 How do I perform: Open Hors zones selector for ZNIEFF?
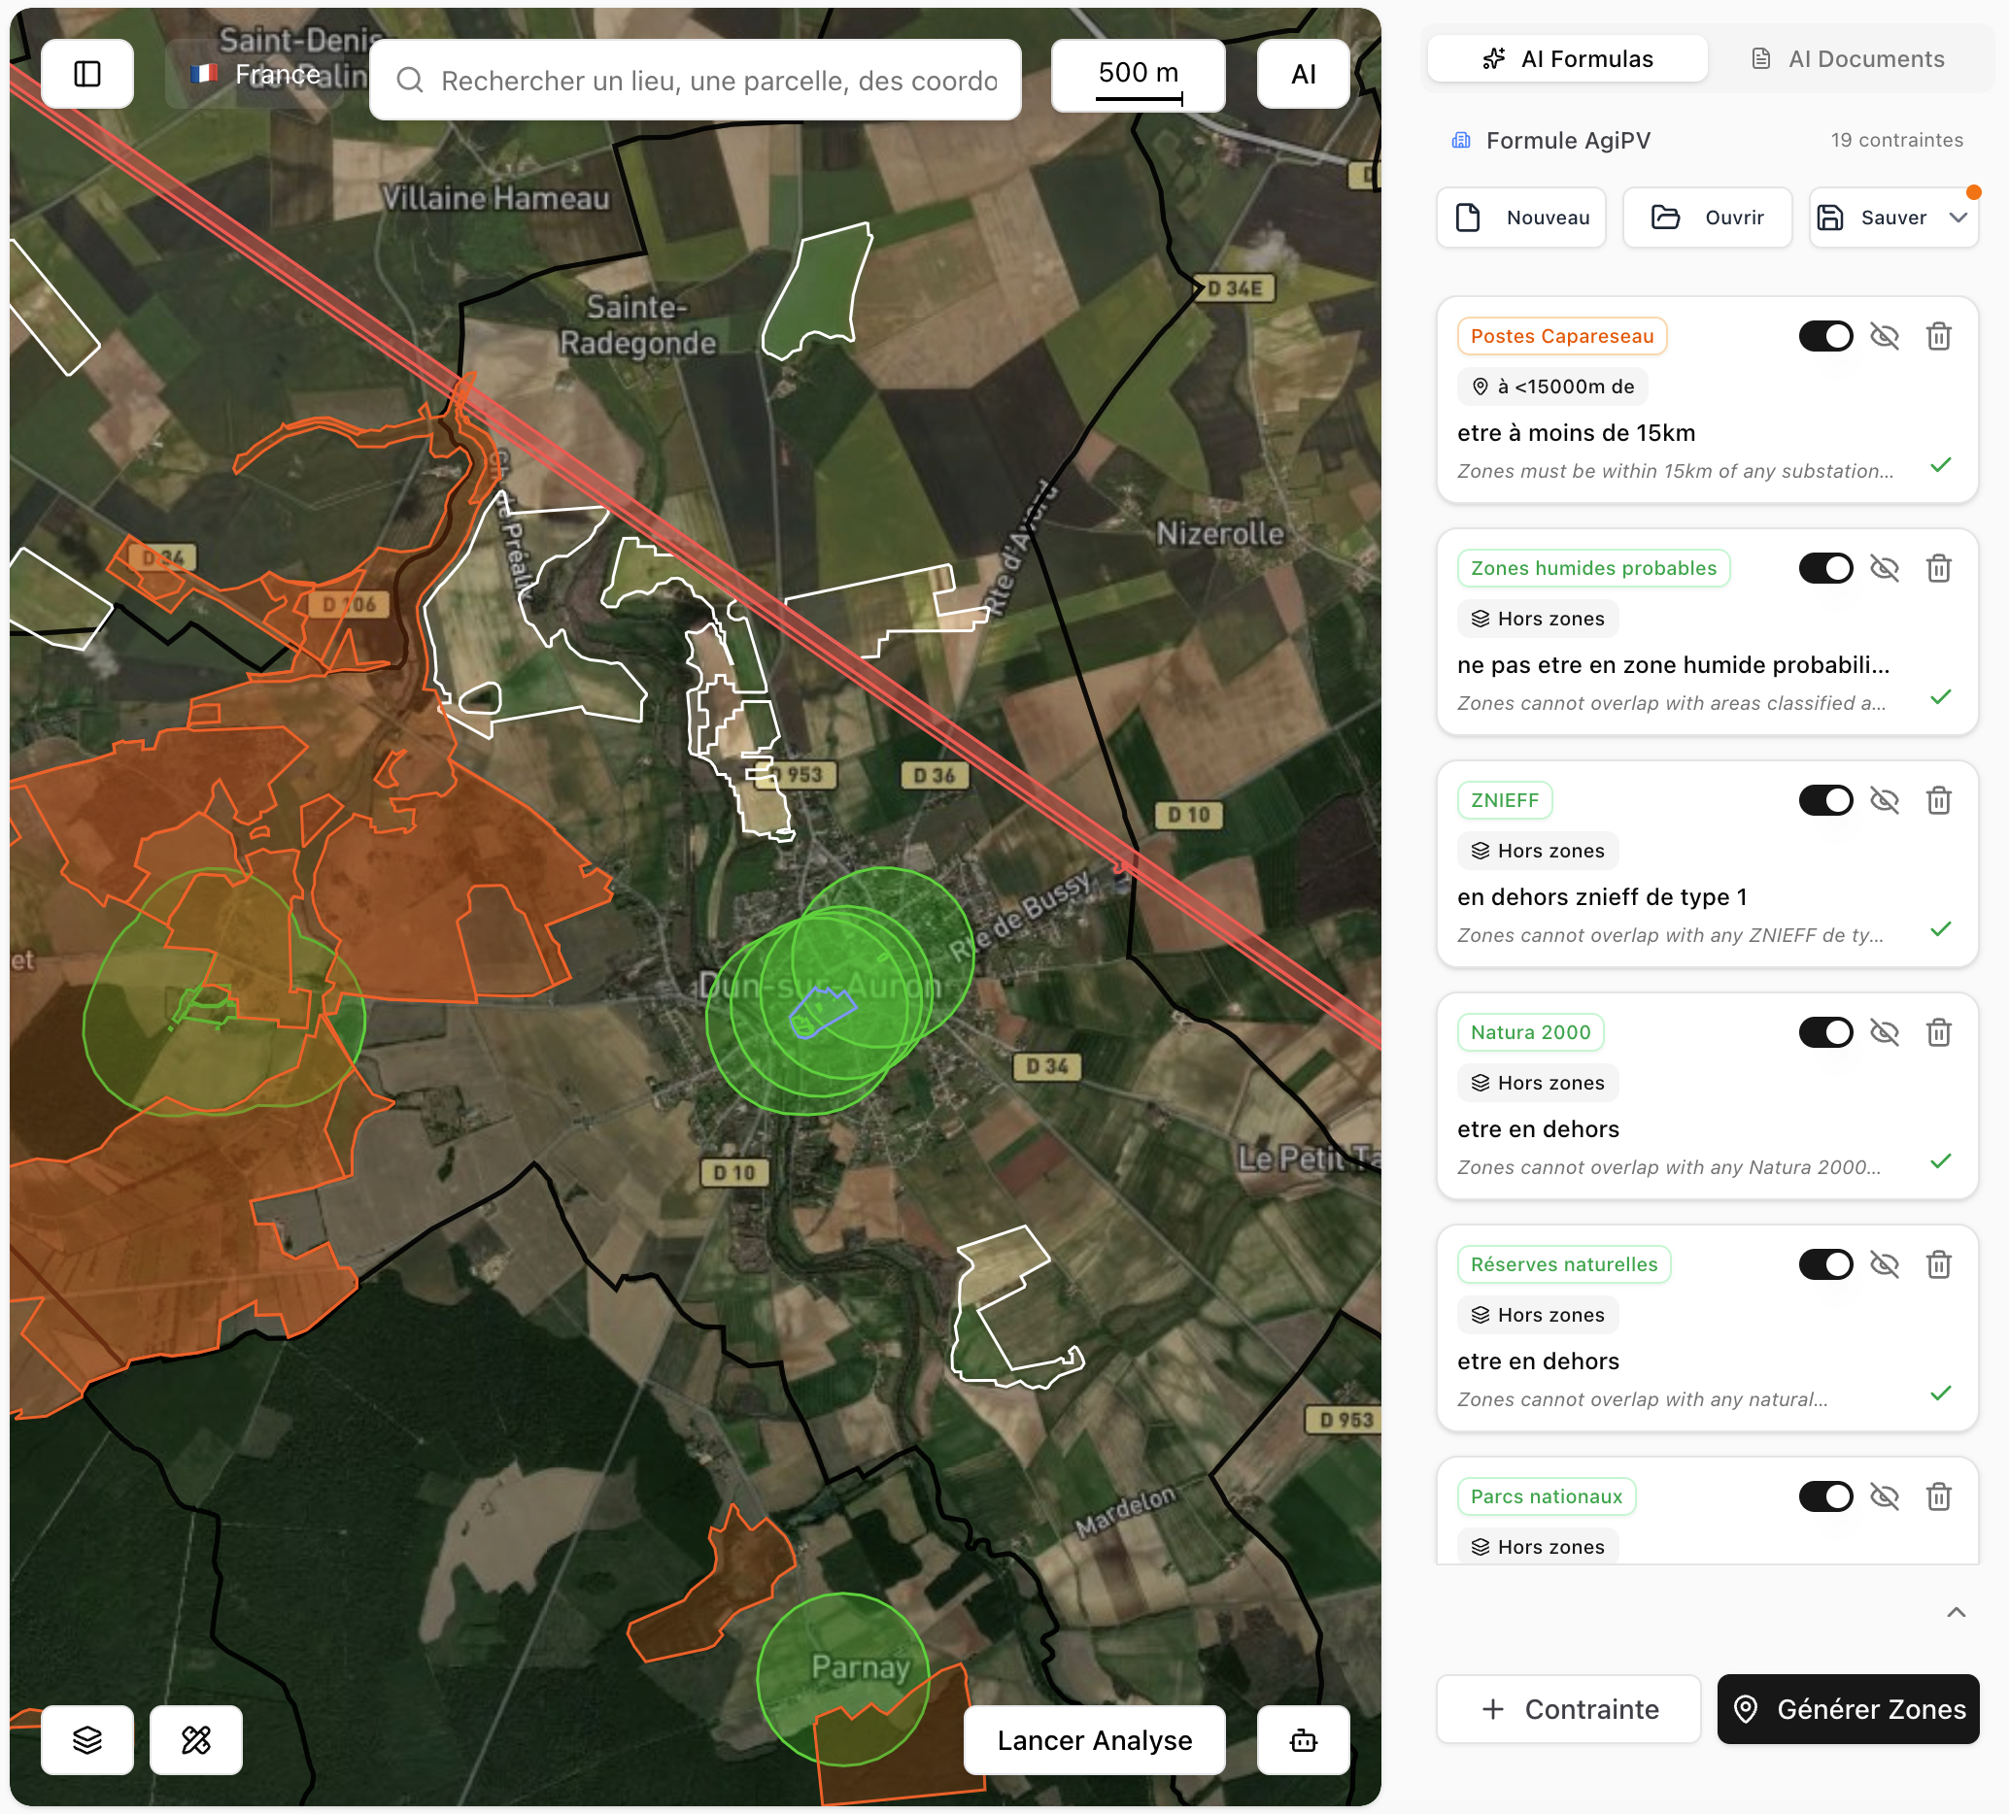(1538, 852)
